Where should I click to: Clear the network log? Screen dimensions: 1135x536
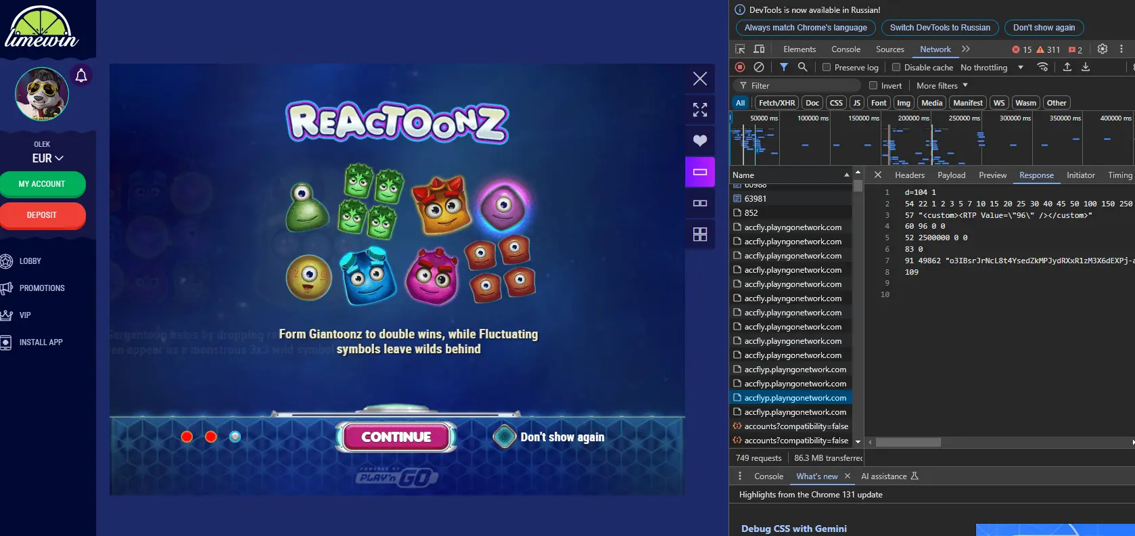click(x=759, y=67)
